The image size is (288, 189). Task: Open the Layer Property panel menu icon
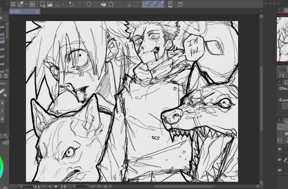click(280, 82)
